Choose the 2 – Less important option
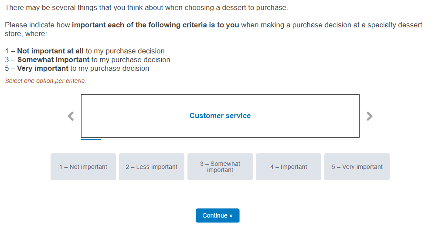The width and height of the screenshot is (442, 228). pyautogui.click(x=152, y=167)
